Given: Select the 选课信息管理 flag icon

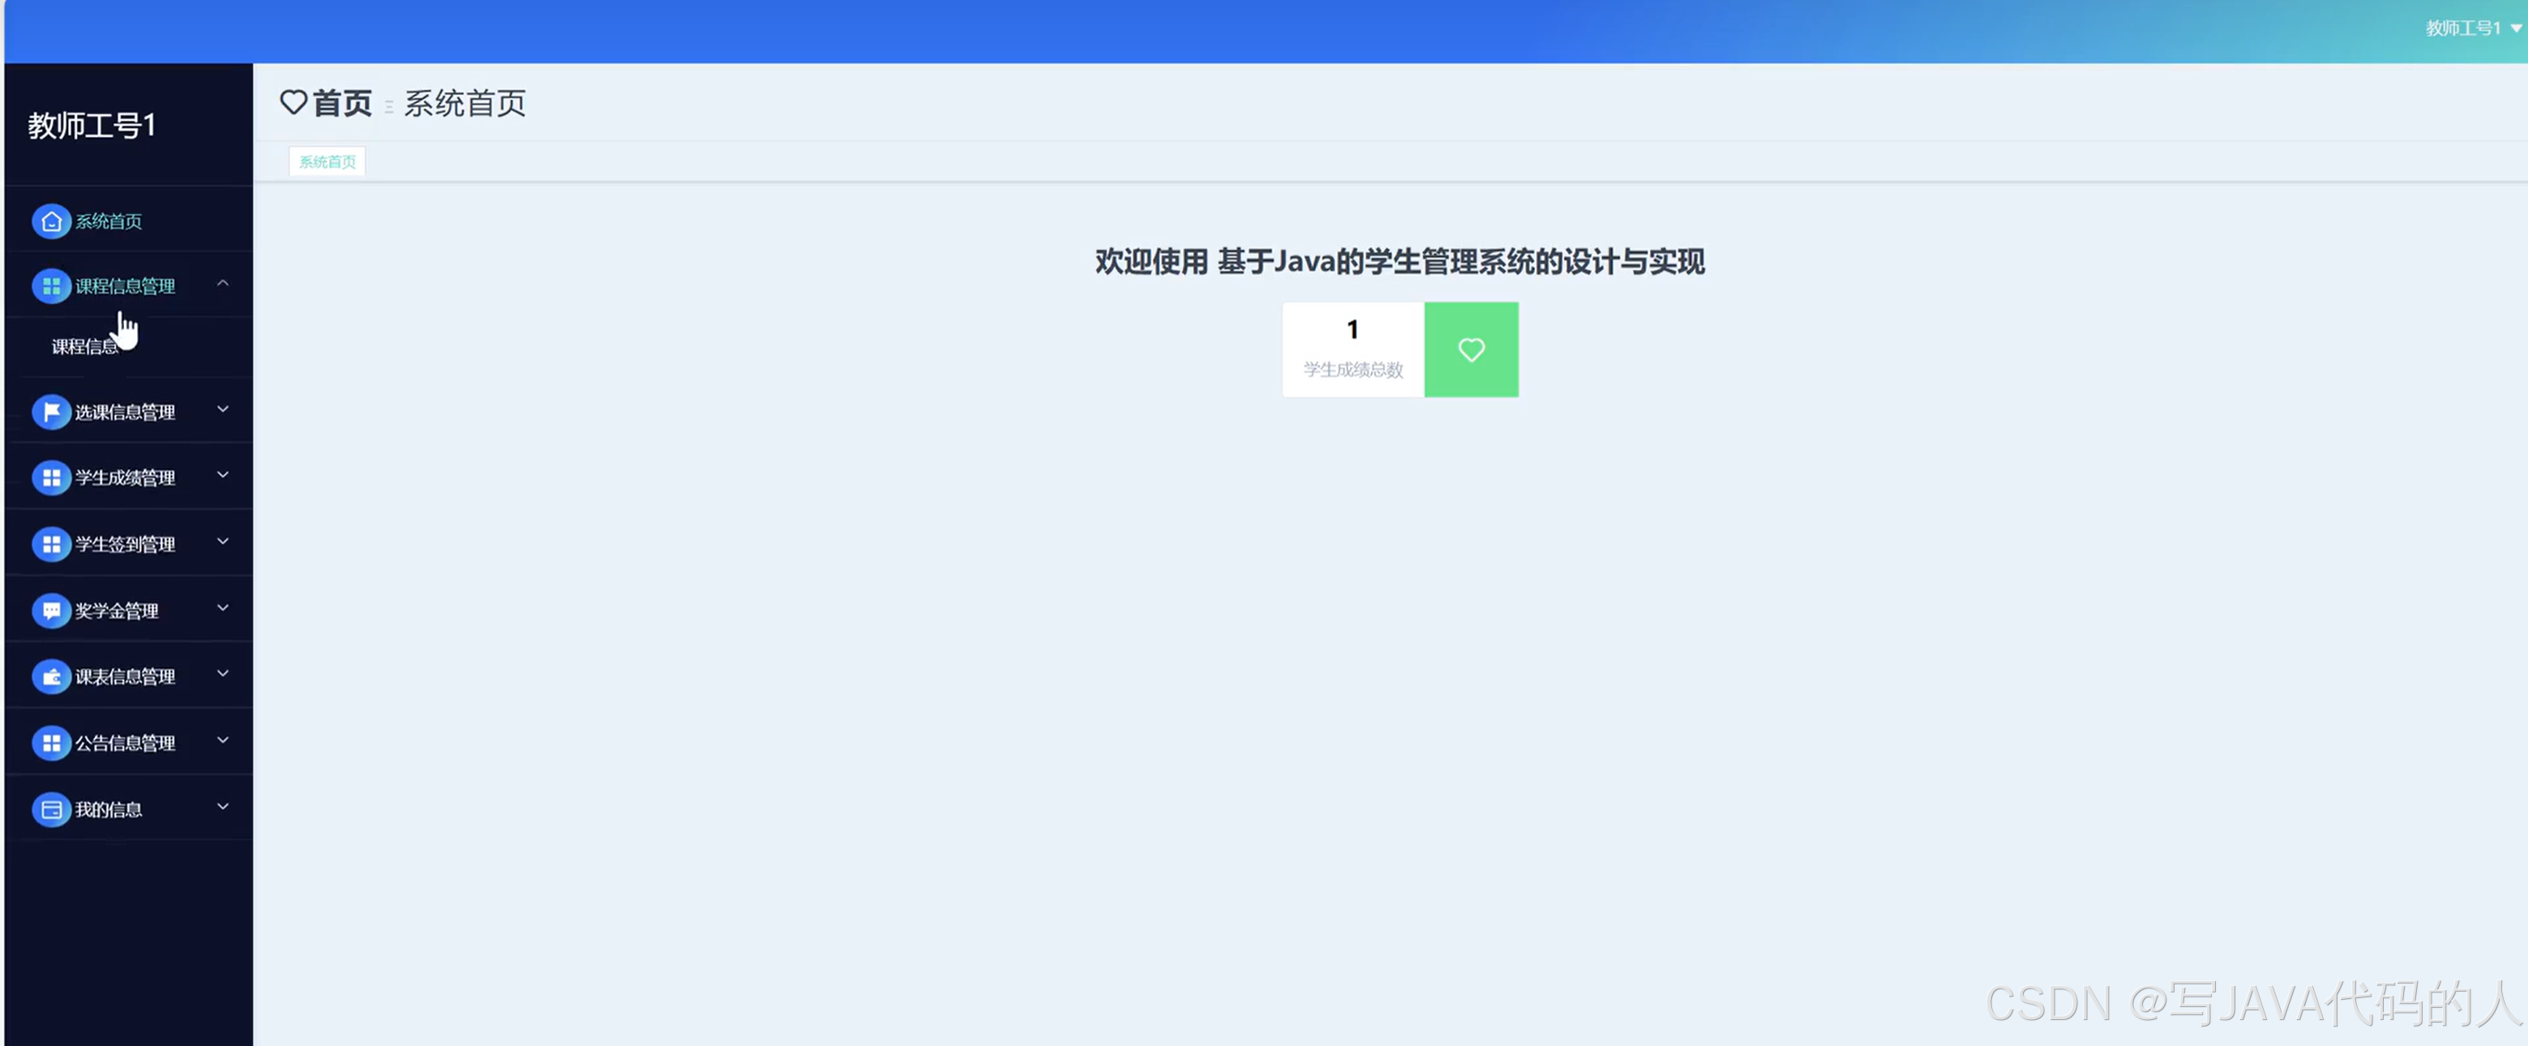Looking at the screenshot, I should tap(51, 412).
